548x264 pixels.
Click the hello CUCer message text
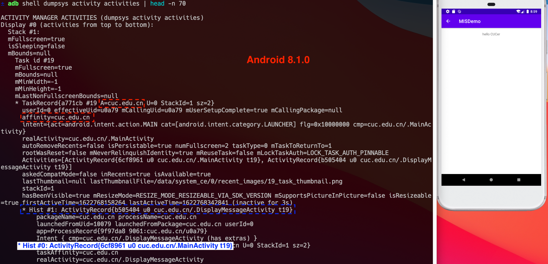(x=491, y=34)
